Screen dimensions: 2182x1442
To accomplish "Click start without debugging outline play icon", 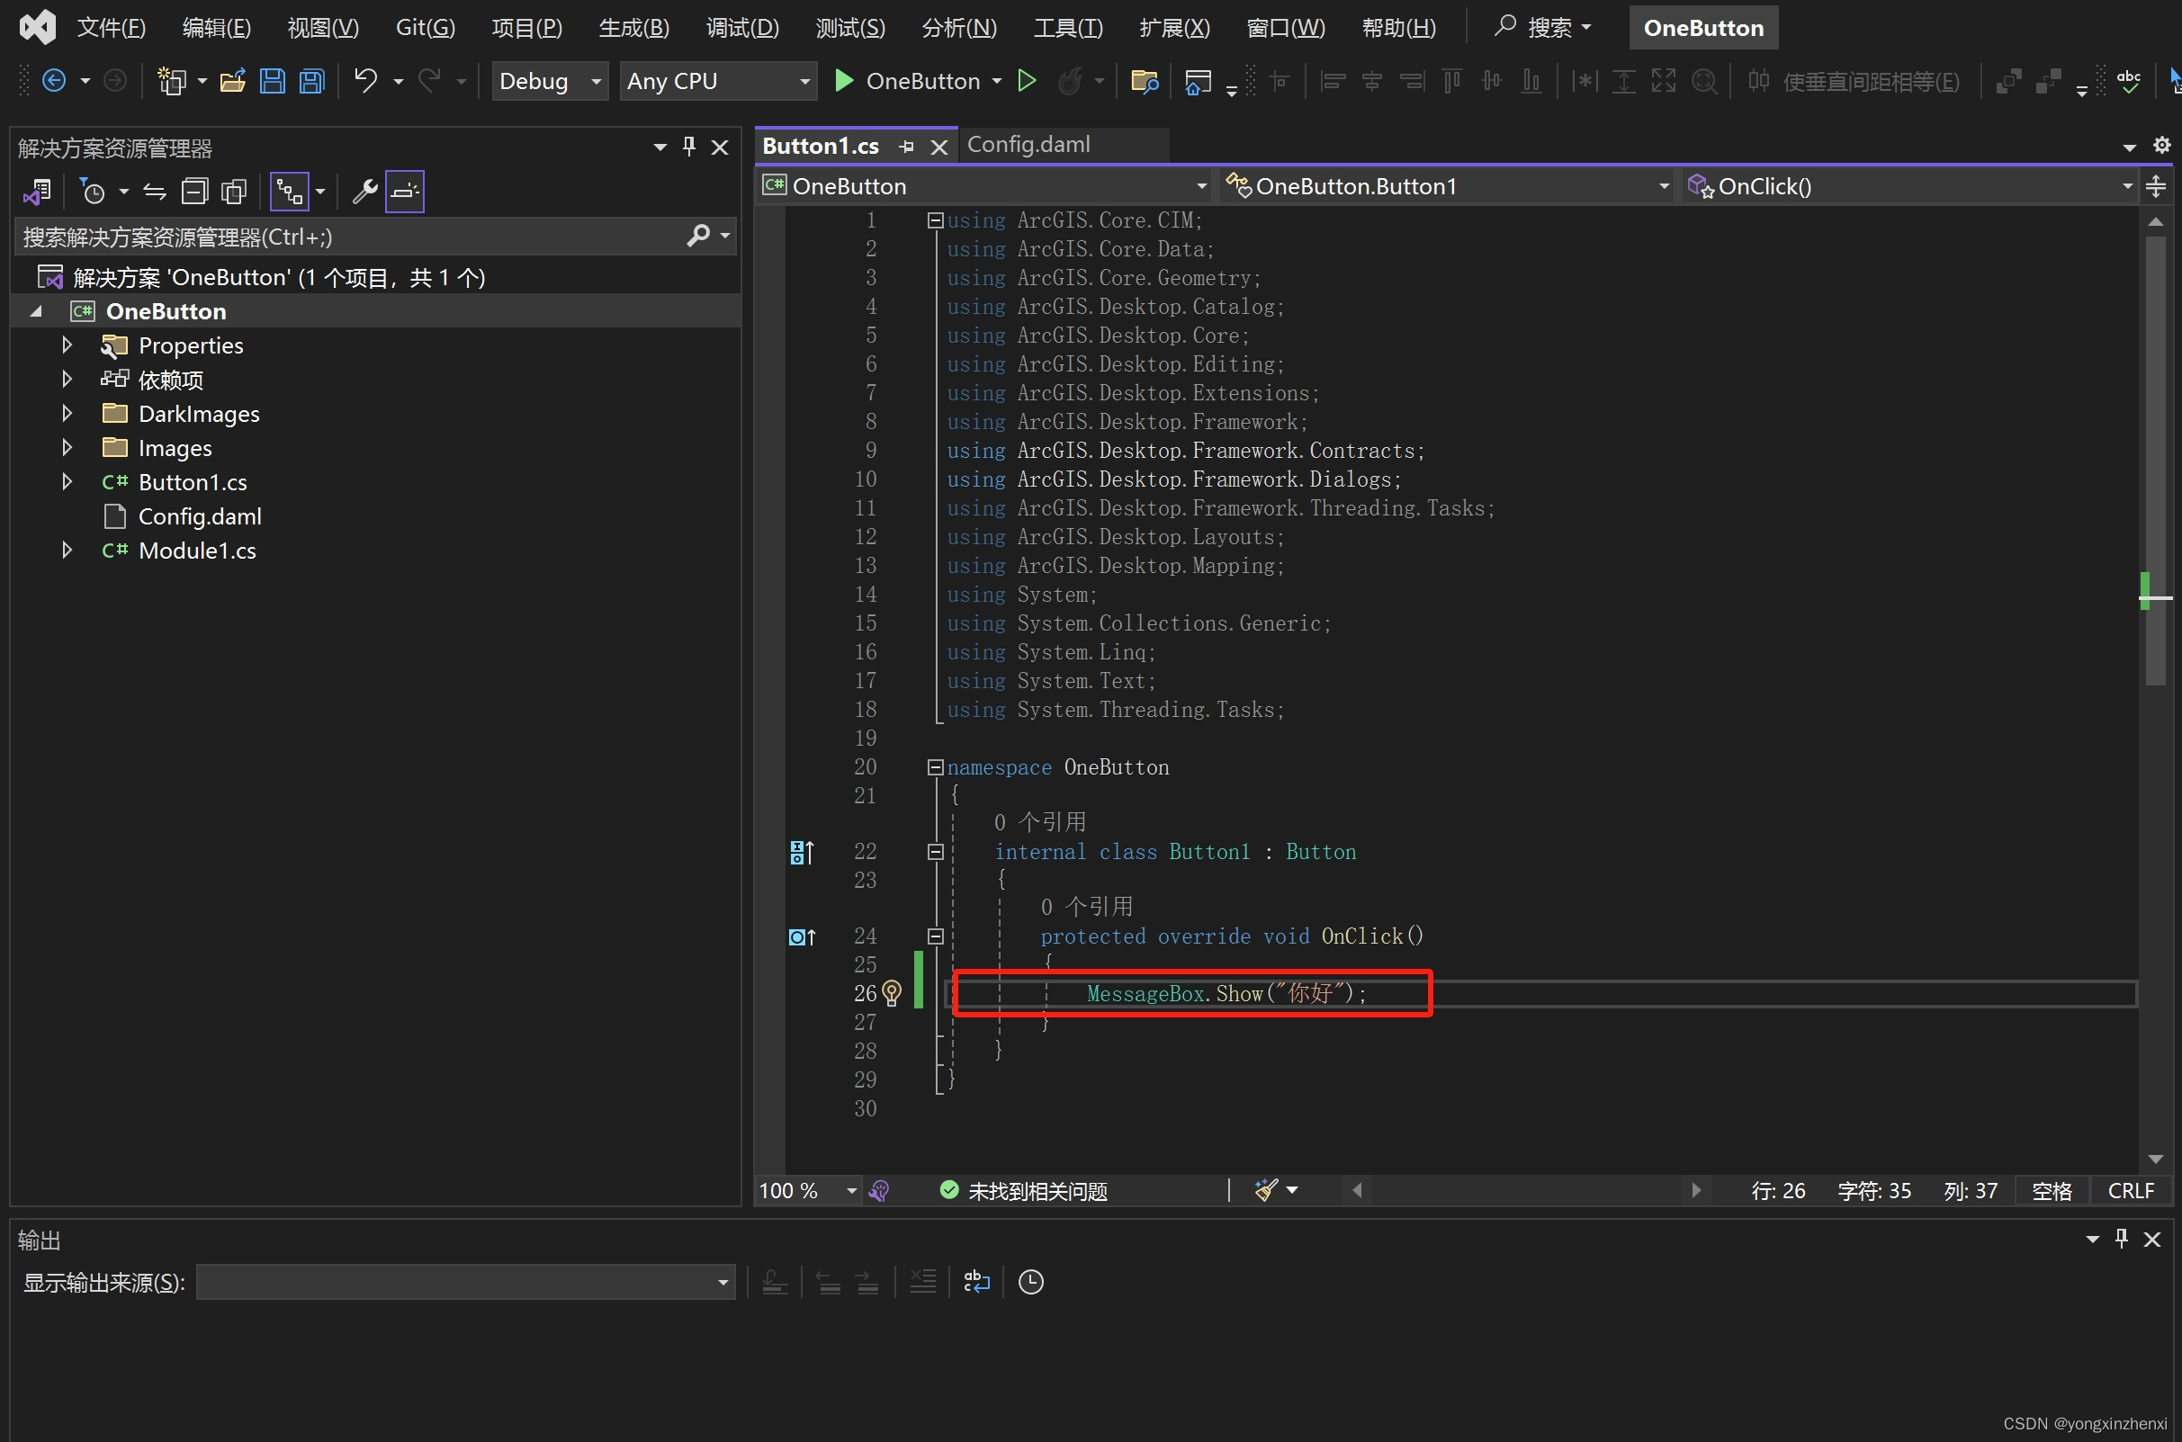I will pyautogui.click(x=1027, y=81).
